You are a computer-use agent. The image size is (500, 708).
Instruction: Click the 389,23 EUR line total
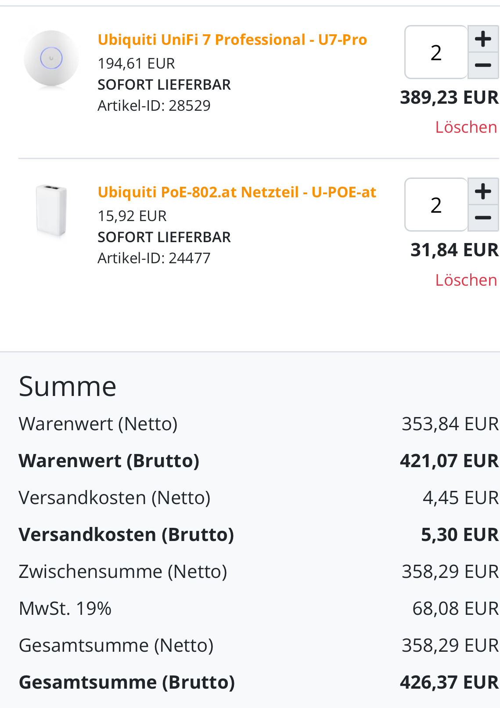[x=449, y=98]
